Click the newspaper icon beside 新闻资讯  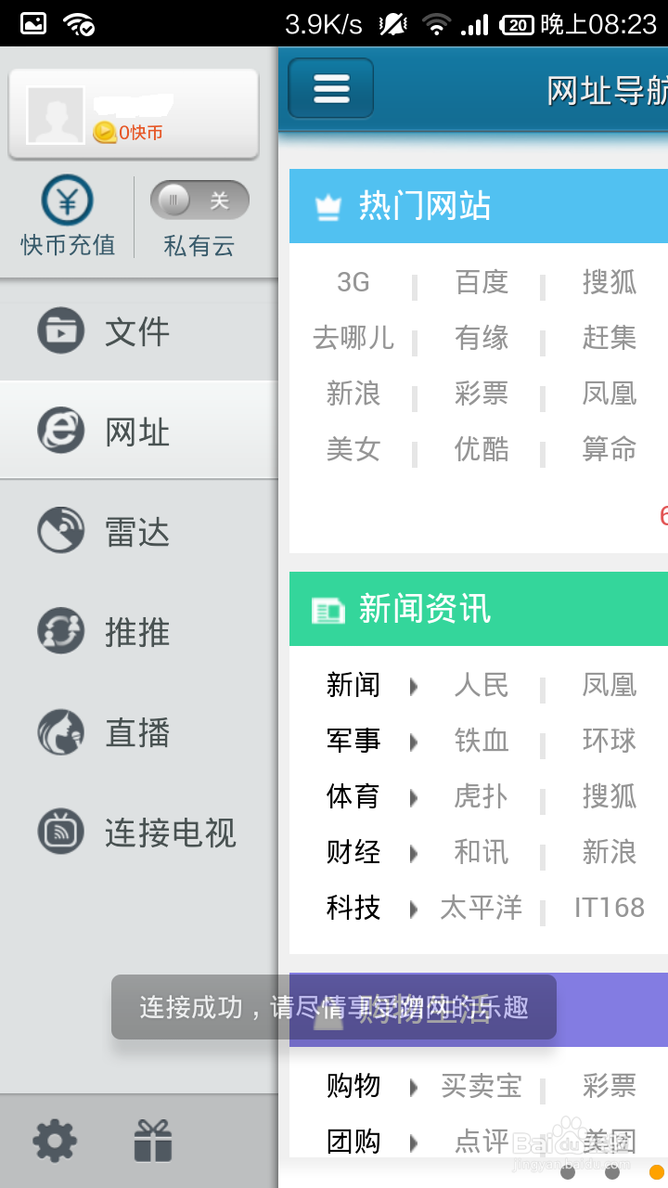pyautogui.click(x=328, y=610)
